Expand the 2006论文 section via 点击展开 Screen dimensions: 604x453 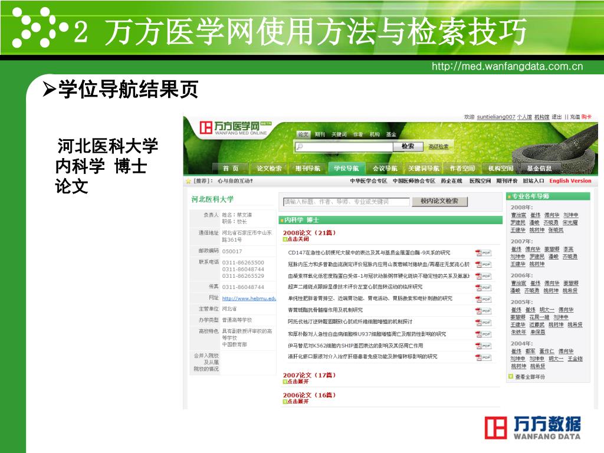click(298, 401)
